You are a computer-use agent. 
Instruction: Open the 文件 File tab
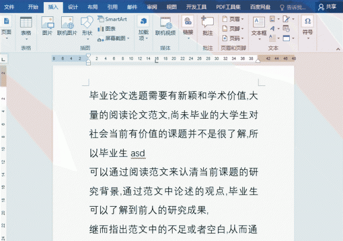click(9, 7)
